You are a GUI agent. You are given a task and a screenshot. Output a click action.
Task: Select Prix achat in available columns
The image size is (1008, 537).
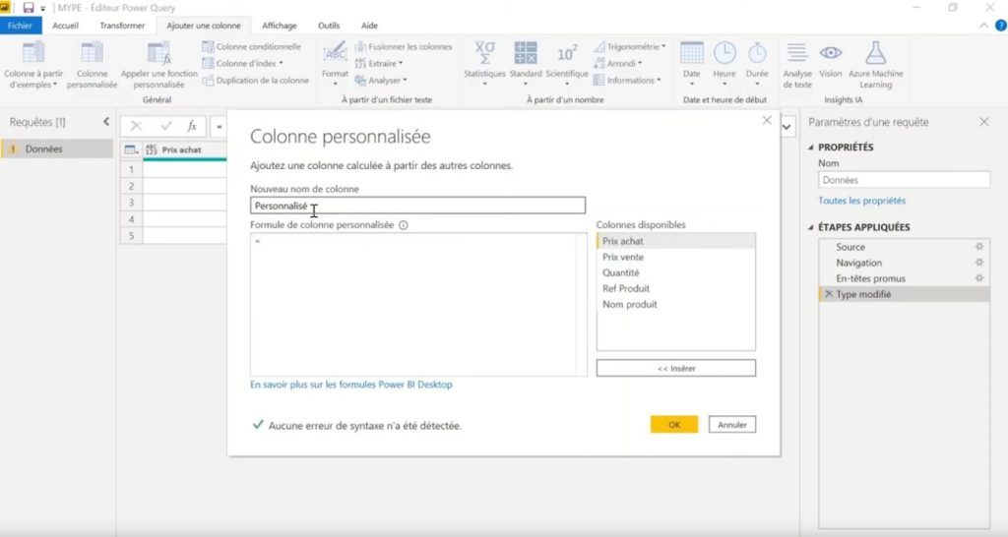tap(676, 241)
